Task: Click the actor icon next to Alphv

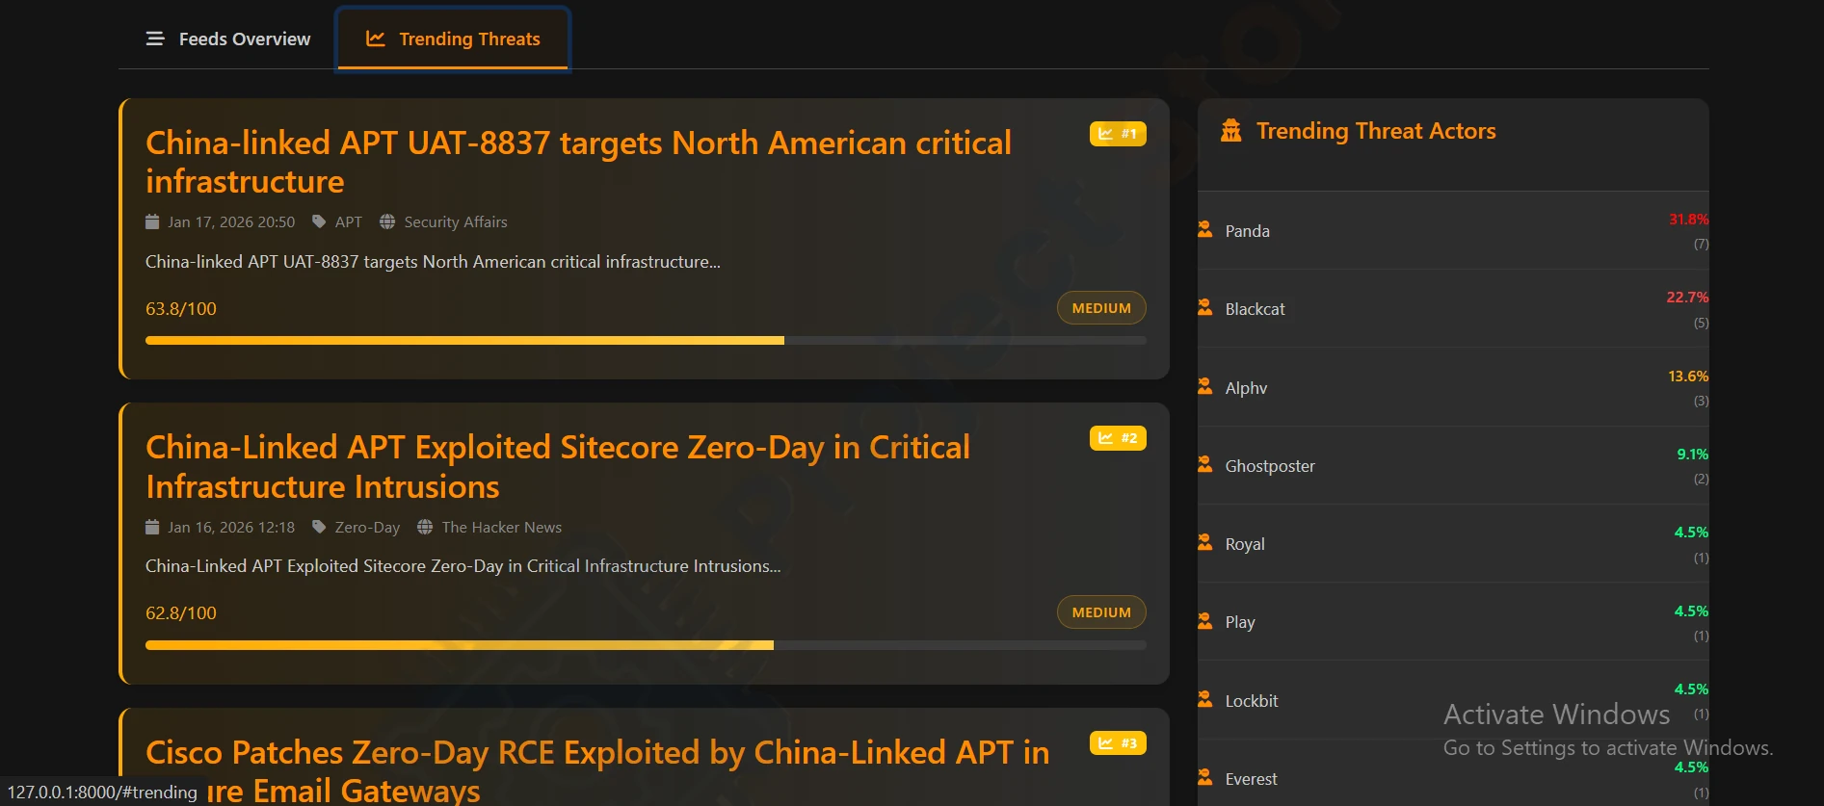Action: tap(1204, 386)
